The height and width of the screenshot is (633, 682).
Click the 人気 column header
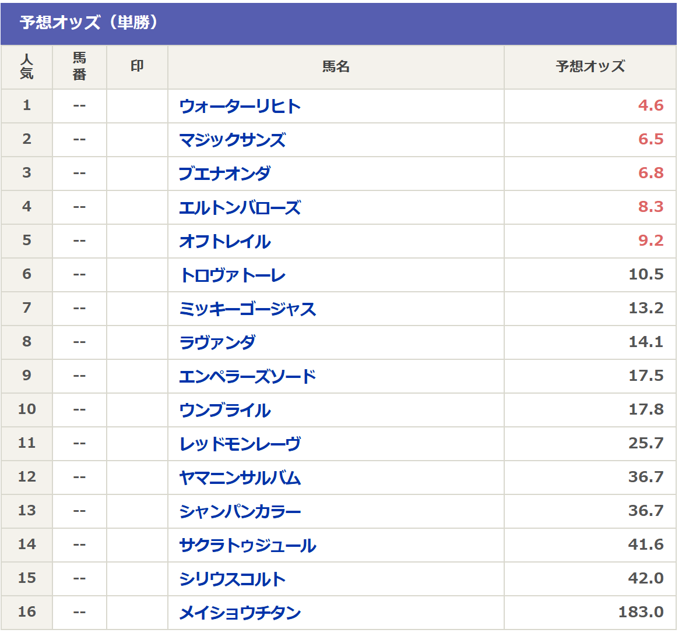(27, 67)
